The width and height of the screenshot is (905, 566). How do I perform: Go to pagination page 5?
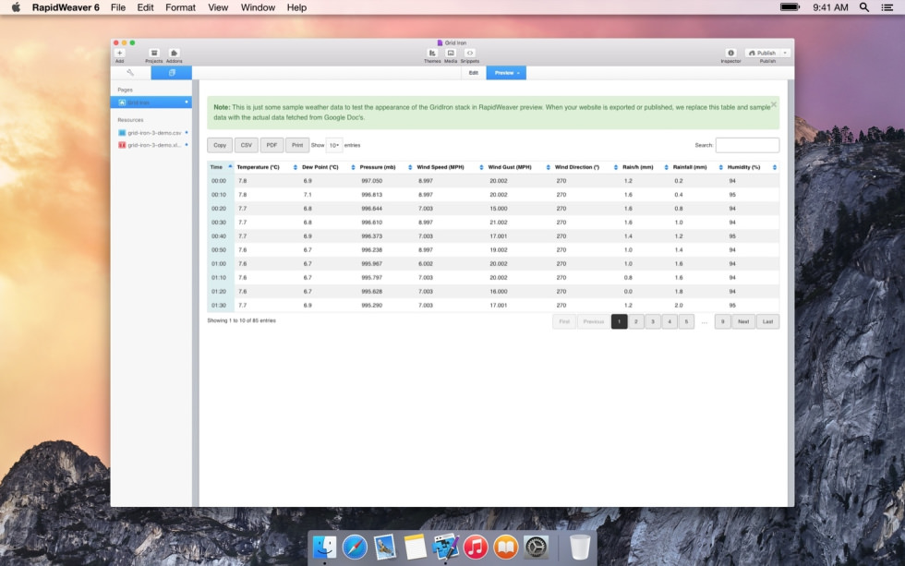(686, 322)
